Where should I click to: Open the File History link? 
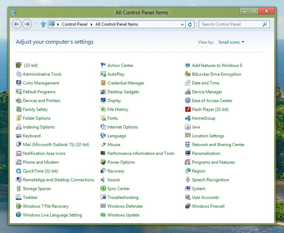[x=118, y=109]
